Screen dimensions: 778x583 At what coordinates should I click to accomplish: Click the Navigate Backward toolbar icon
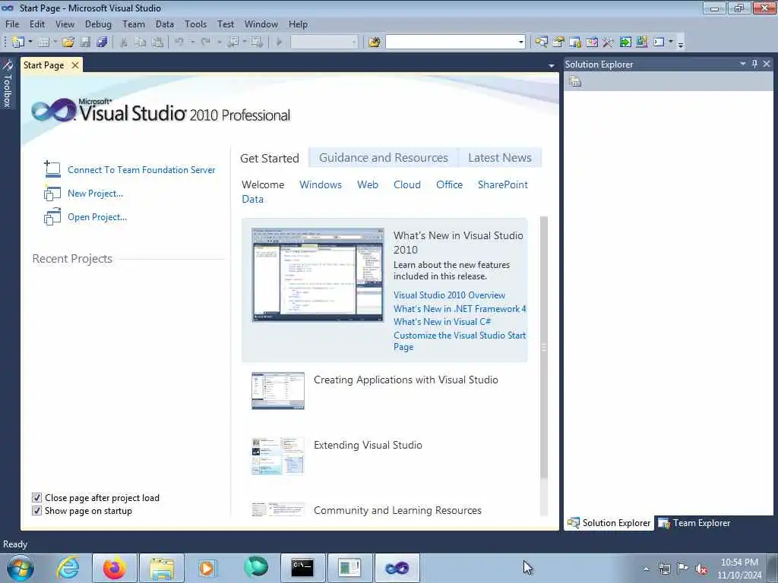232,43
